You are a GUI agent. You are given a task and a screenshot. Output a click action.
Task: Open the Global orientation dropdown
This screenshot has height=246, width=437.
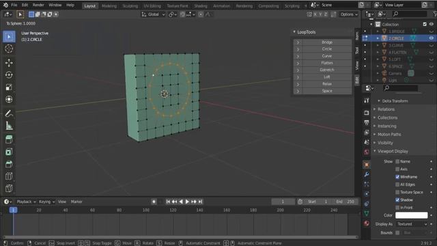click(x=154, y=14)
